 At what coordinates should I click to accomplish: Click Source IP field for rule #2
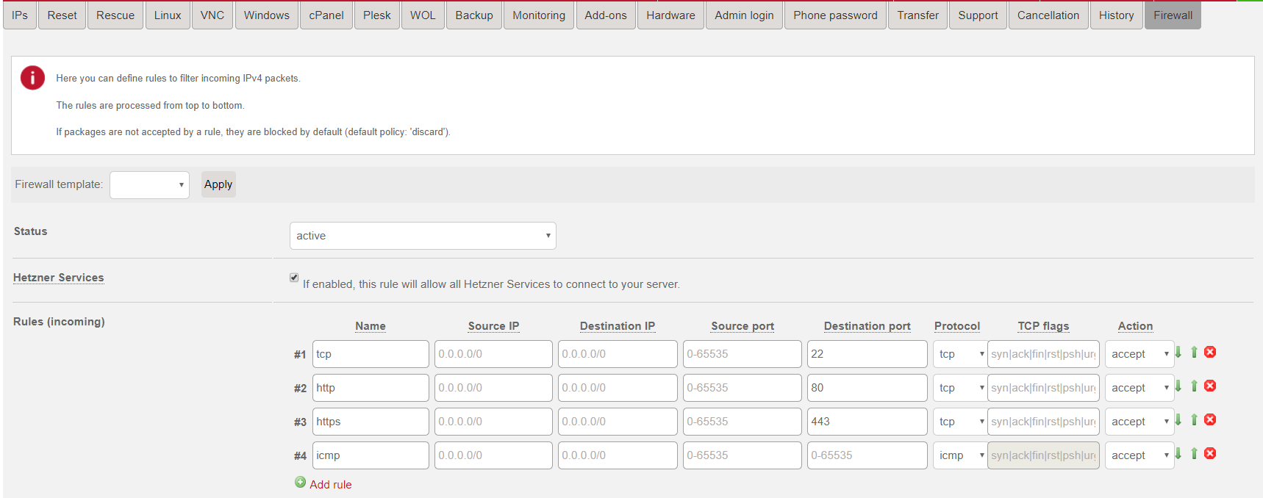[x=493, y=388]
